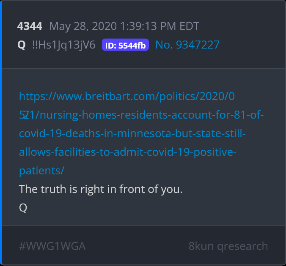Select post number 4344
The image size is (286, 266).
(30, 26)
